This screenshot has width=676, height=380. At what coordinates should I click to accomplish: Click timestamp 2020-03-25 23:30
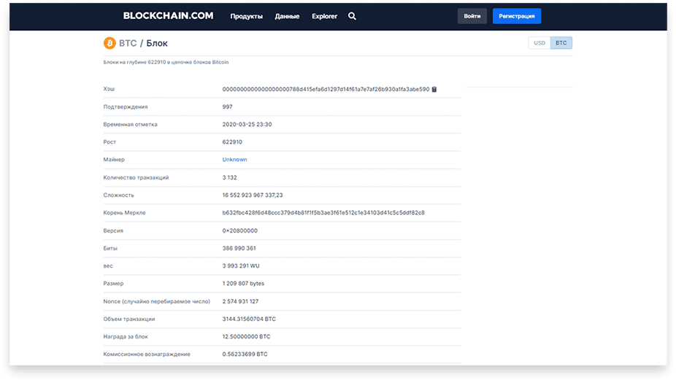click(x=247, y=125)
